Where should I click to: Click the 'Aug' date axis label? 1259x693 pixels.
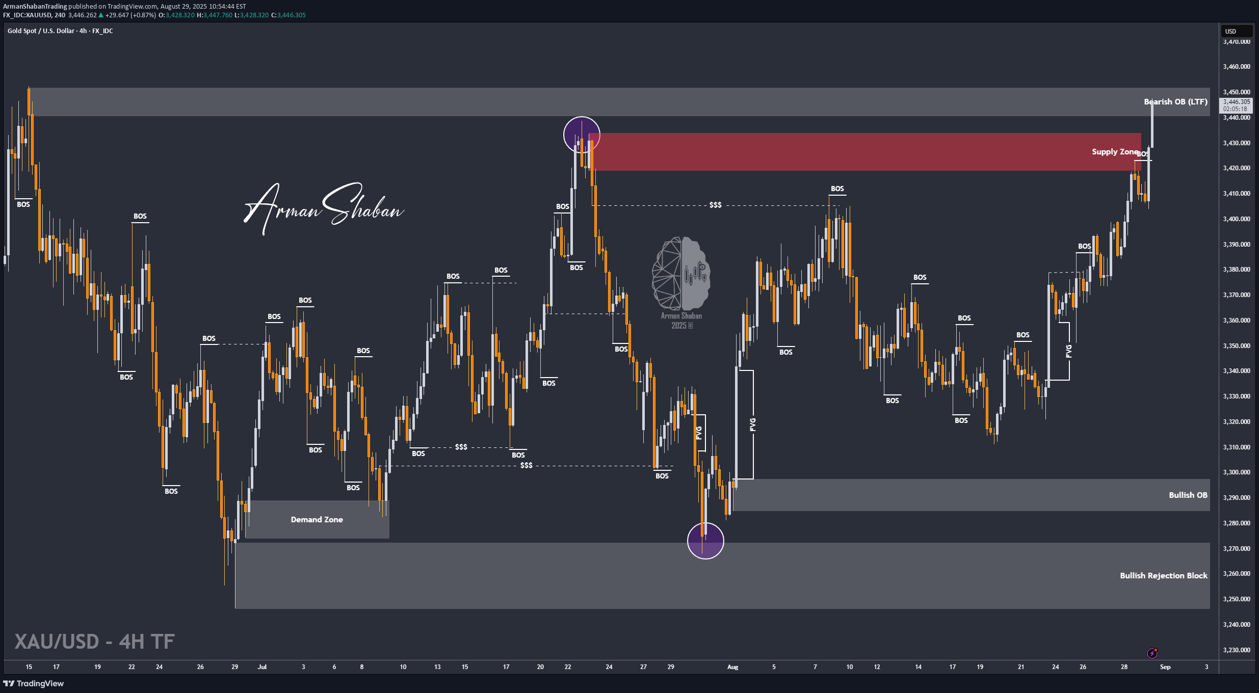pos(732,667)
